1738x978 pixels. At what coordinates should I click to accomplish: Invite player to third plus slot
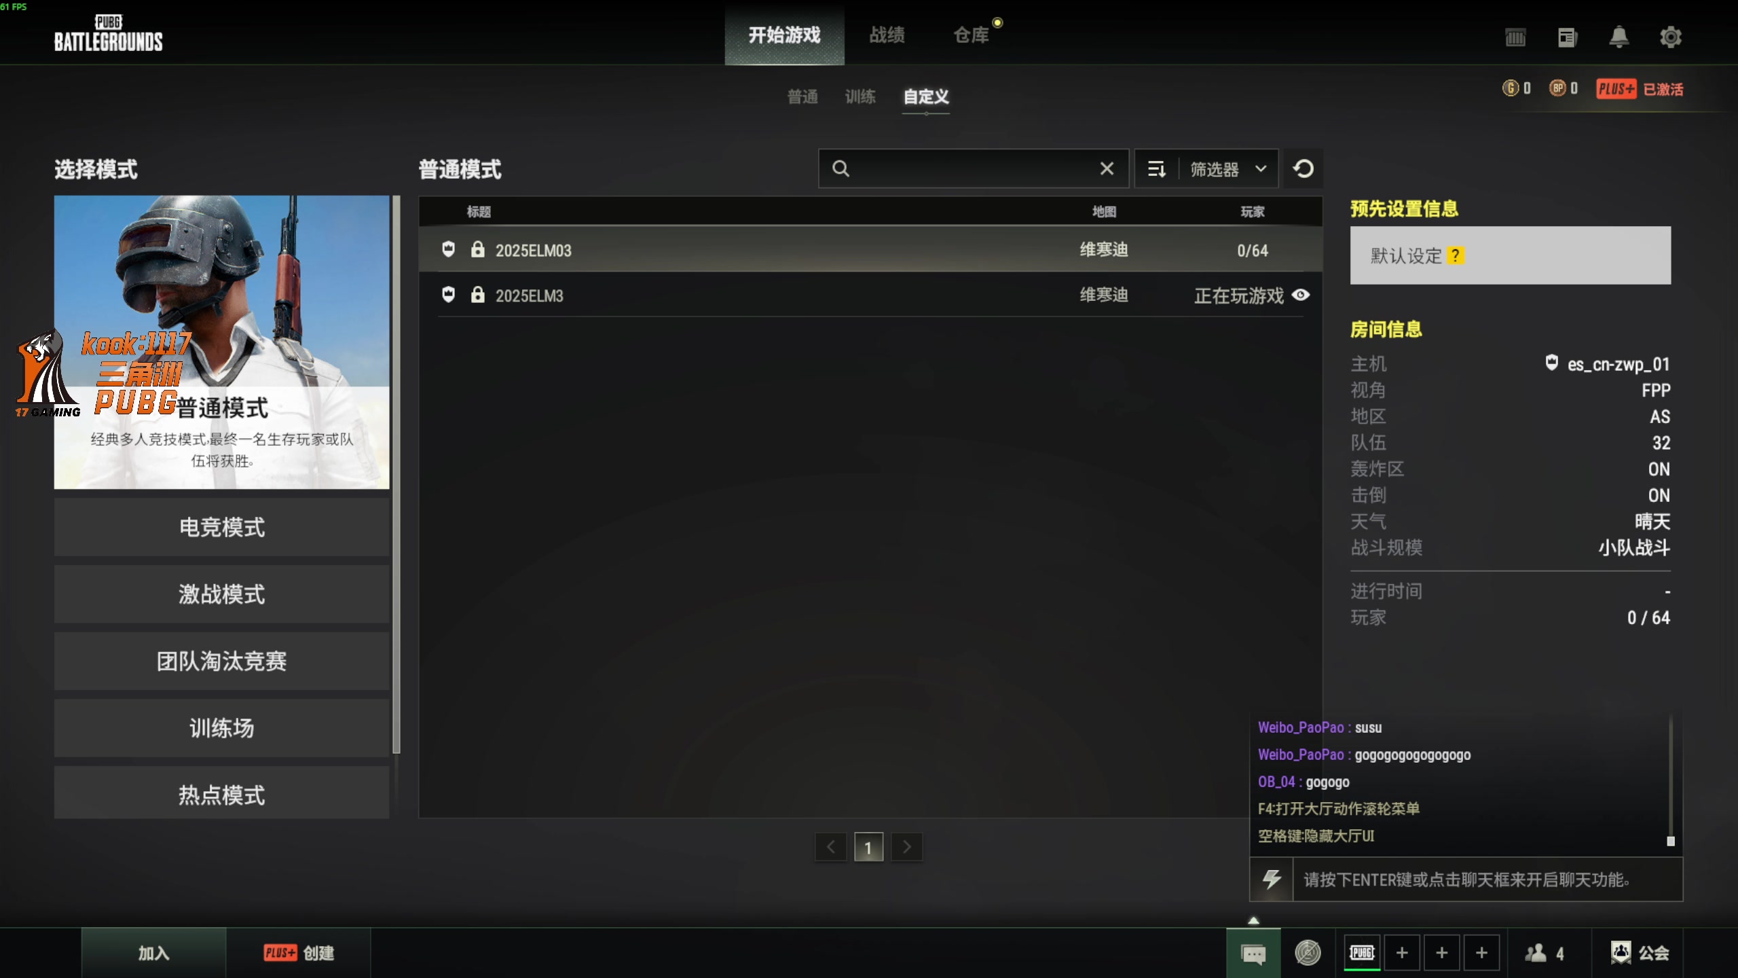coord(1482,953)
